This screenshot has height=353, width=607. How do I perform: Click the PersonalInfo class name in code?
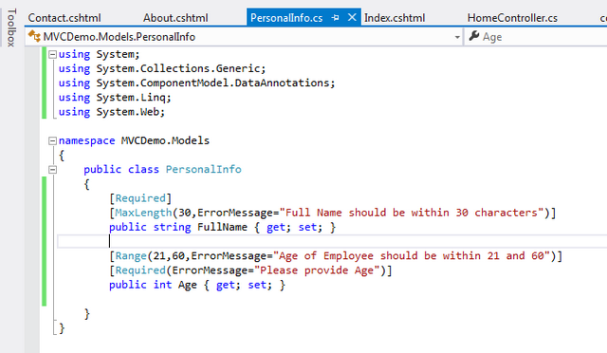[x=204, y=169]
